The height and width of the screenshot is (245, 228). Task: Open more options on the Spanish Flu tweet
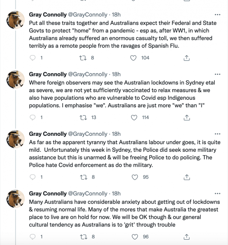tap(217, 15)
